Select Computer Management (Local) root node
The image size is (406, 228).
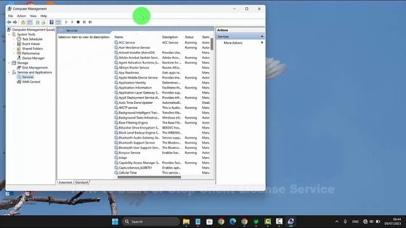[x=33, y=30]
